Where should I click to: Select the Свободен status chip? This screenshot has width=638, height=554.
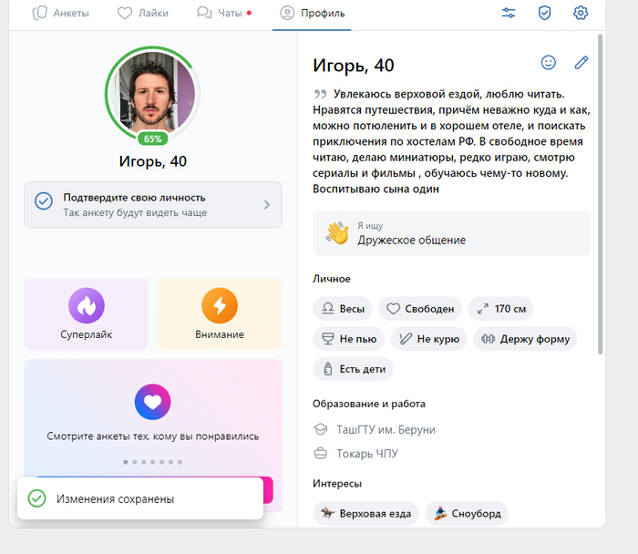[x=420, y=309]
